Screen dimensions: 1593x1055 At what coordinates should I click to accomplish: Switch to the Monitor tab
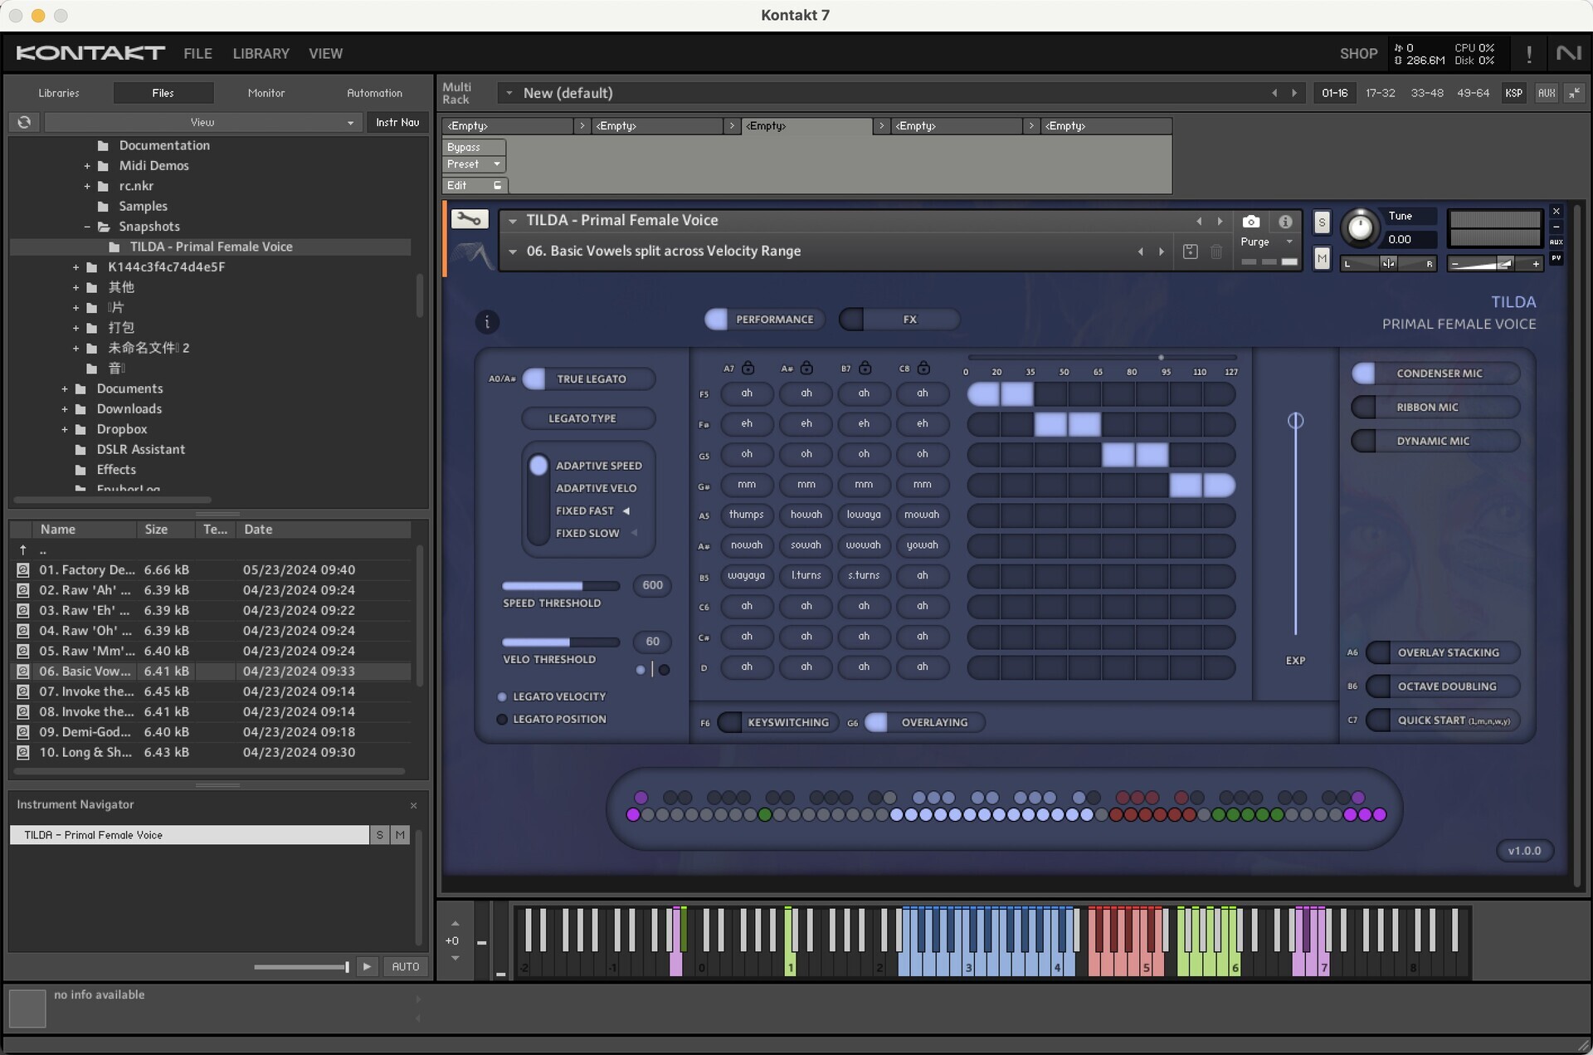[x=265, y=93]
